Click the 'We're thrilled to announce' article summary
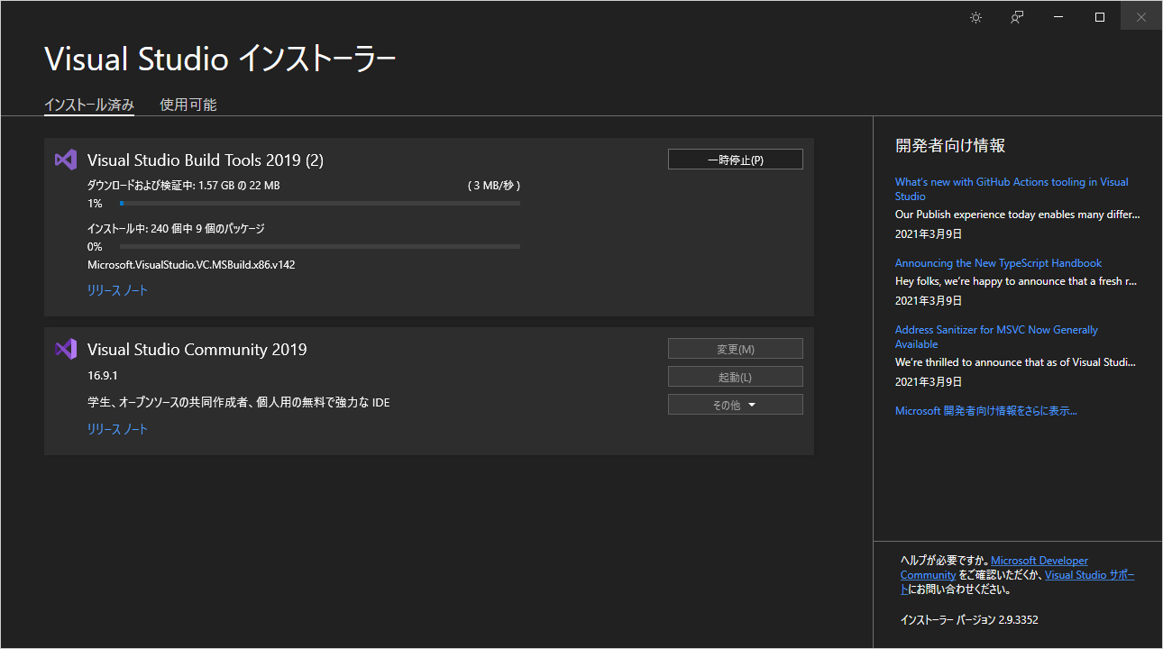 [x=1016, y=362]
